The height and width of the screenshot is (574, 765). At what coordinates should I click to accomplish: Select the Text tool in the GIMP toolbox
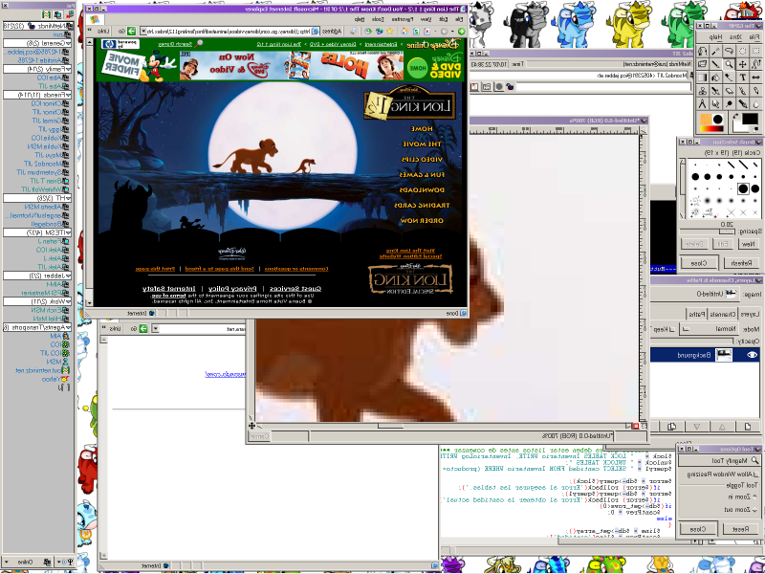(x=743, y=77)
